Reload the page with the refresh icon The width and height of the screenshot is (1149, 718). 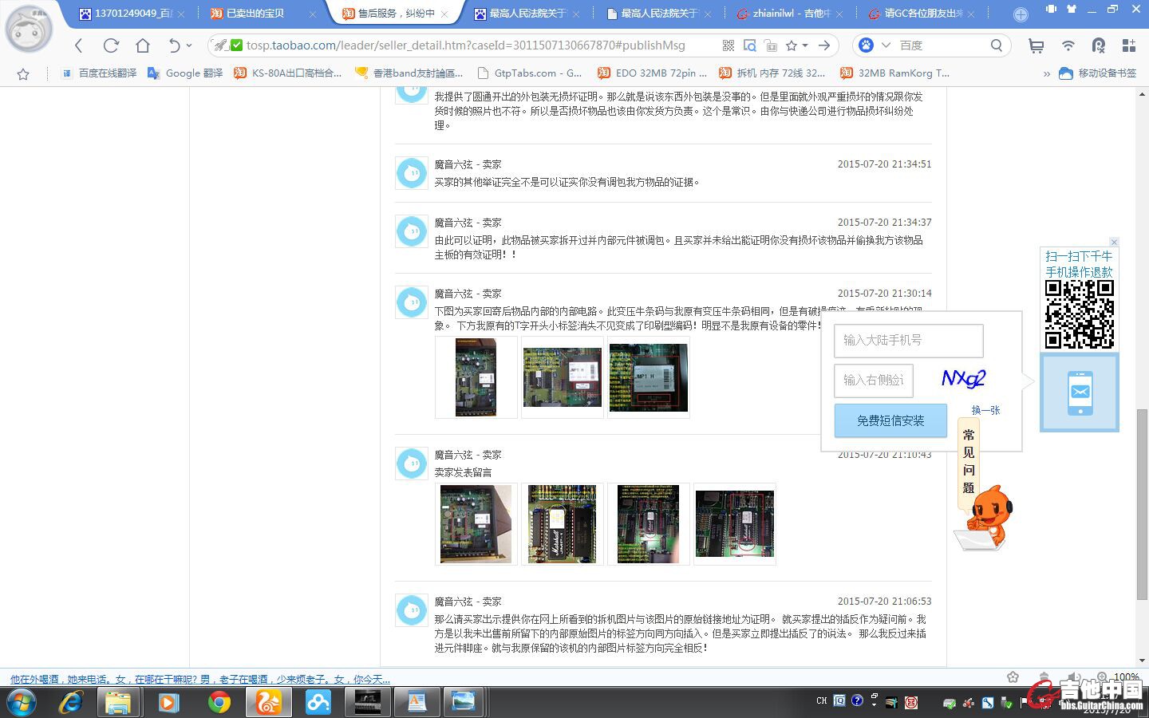tap(111, 45)
